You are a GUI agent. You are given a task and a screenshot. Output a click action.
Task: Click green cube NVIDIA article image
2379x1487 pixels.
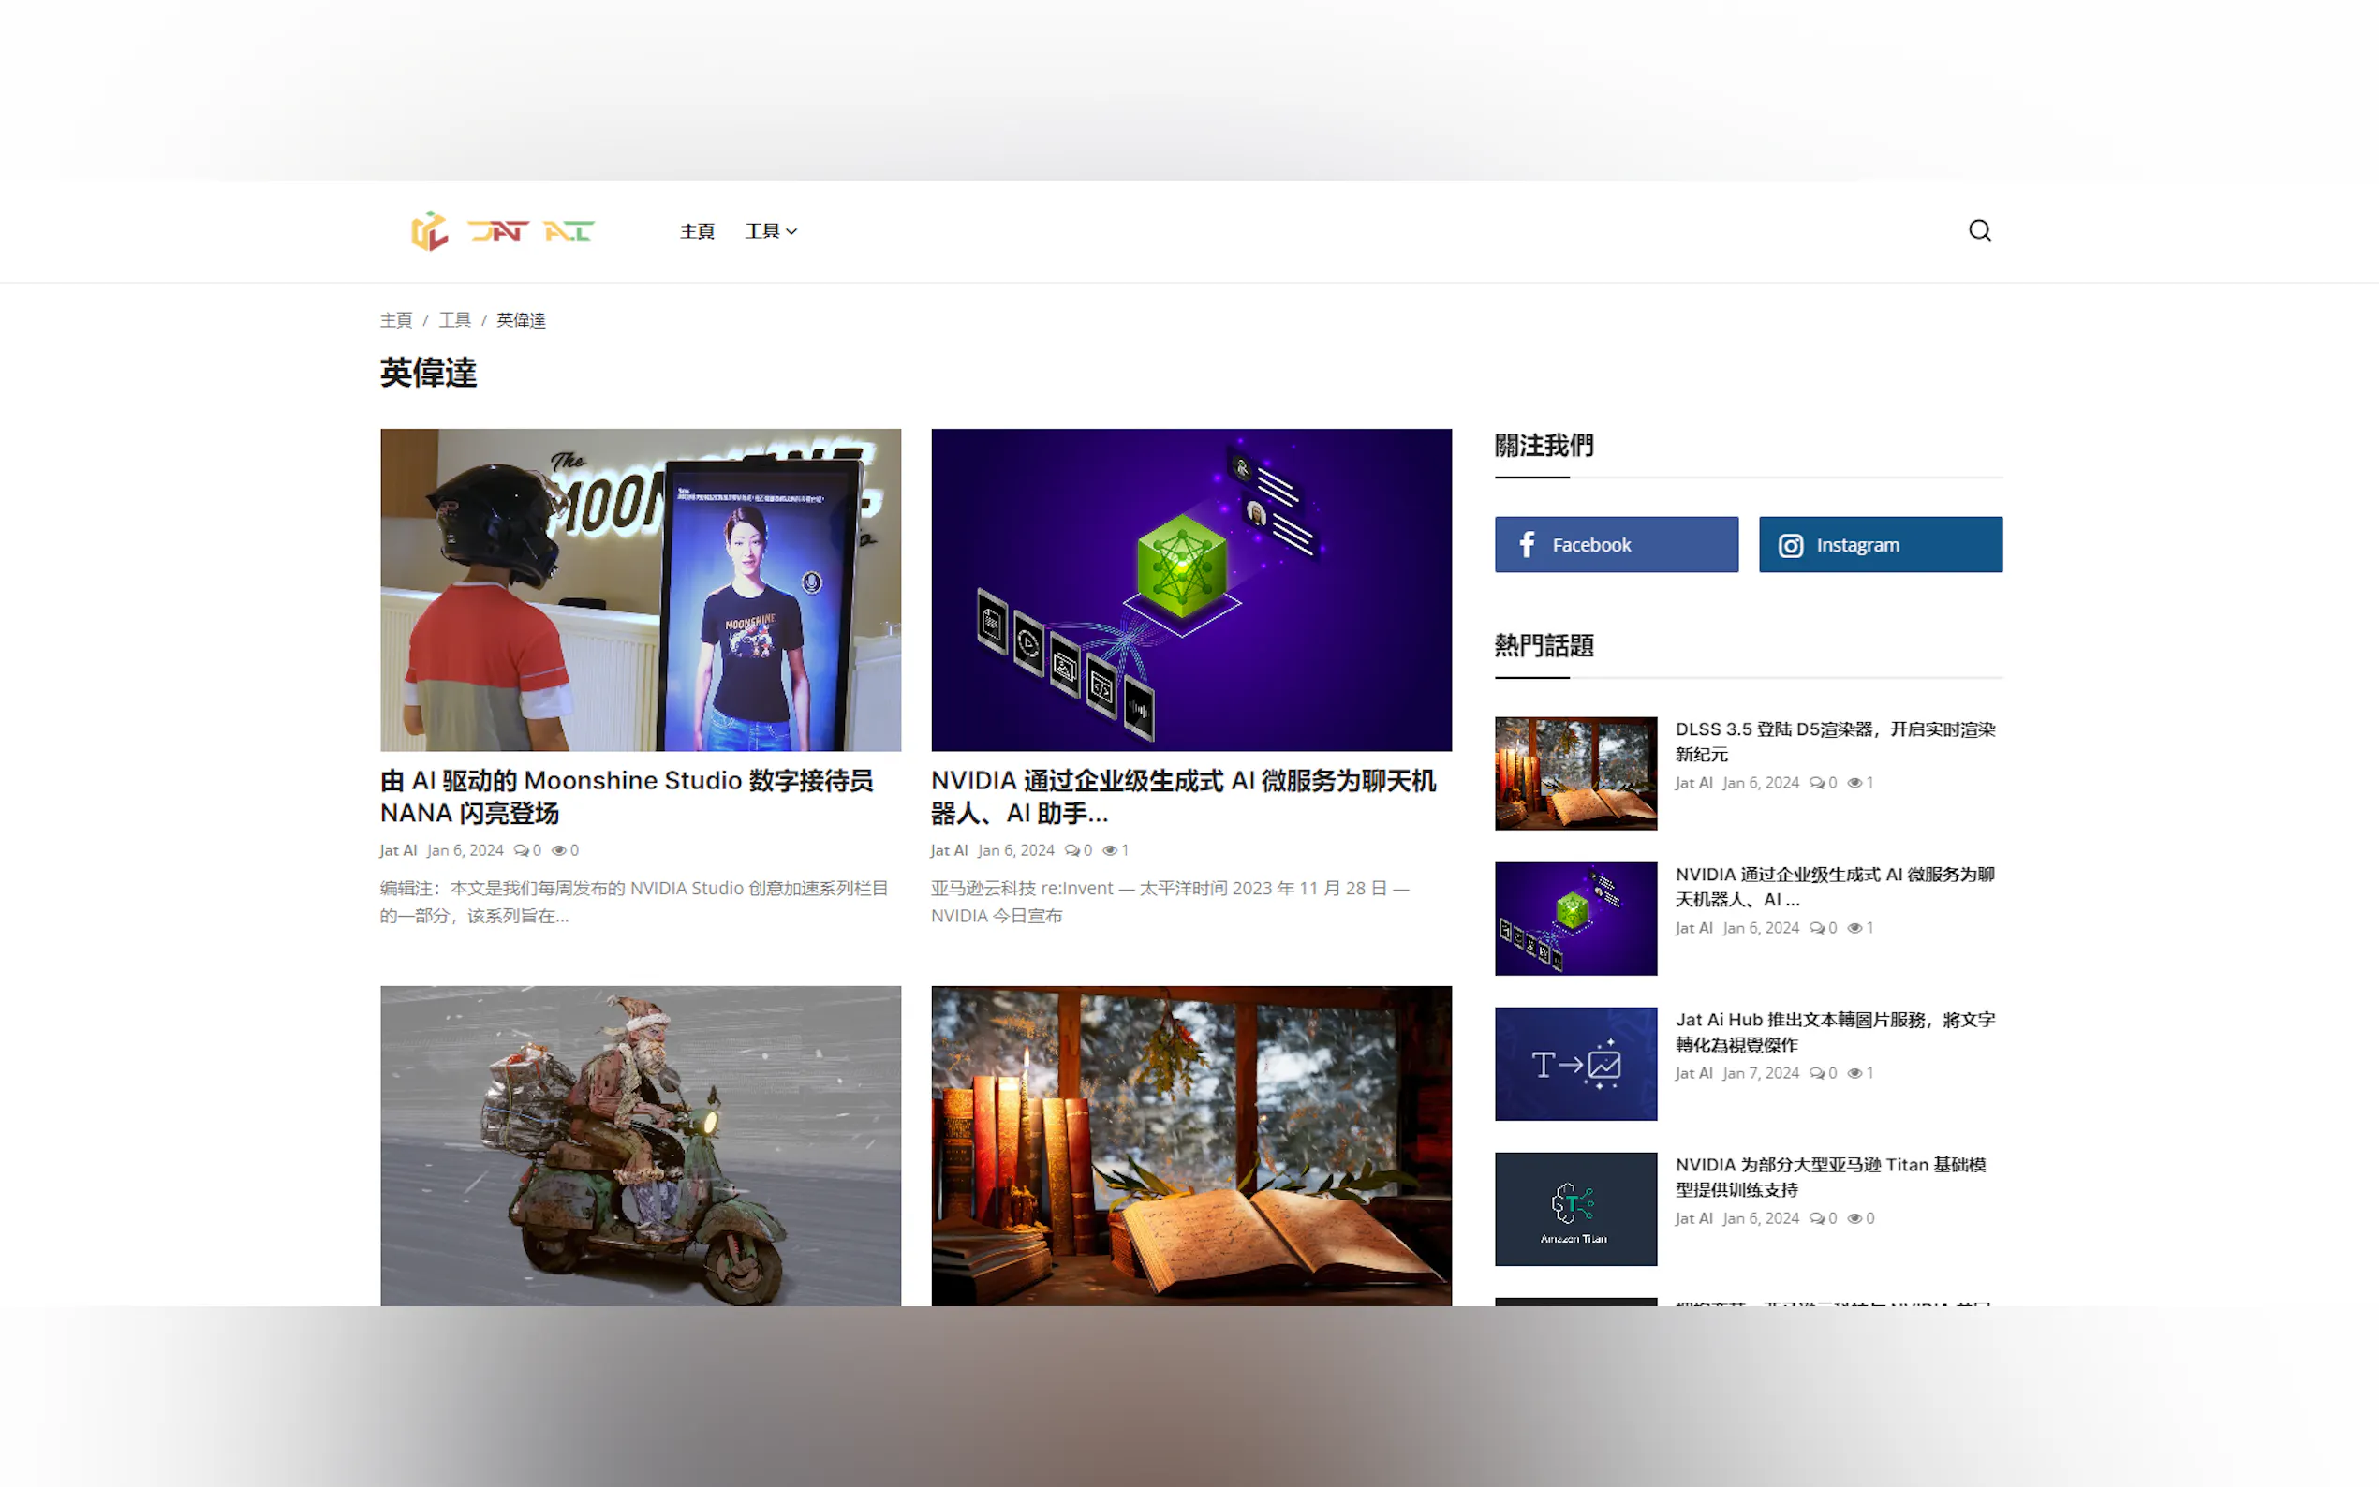(1190, 589)
